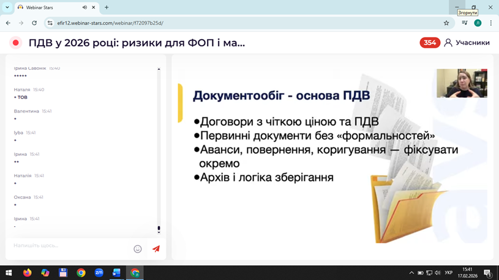Screen dimensions: 499x280
Task: Bookmark this page with the star icon
Action: pyautogui.click(x=446, y=23)
